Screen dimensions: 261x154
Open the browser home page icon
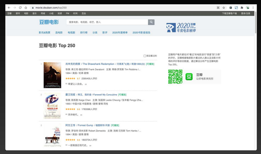point(26,8)
